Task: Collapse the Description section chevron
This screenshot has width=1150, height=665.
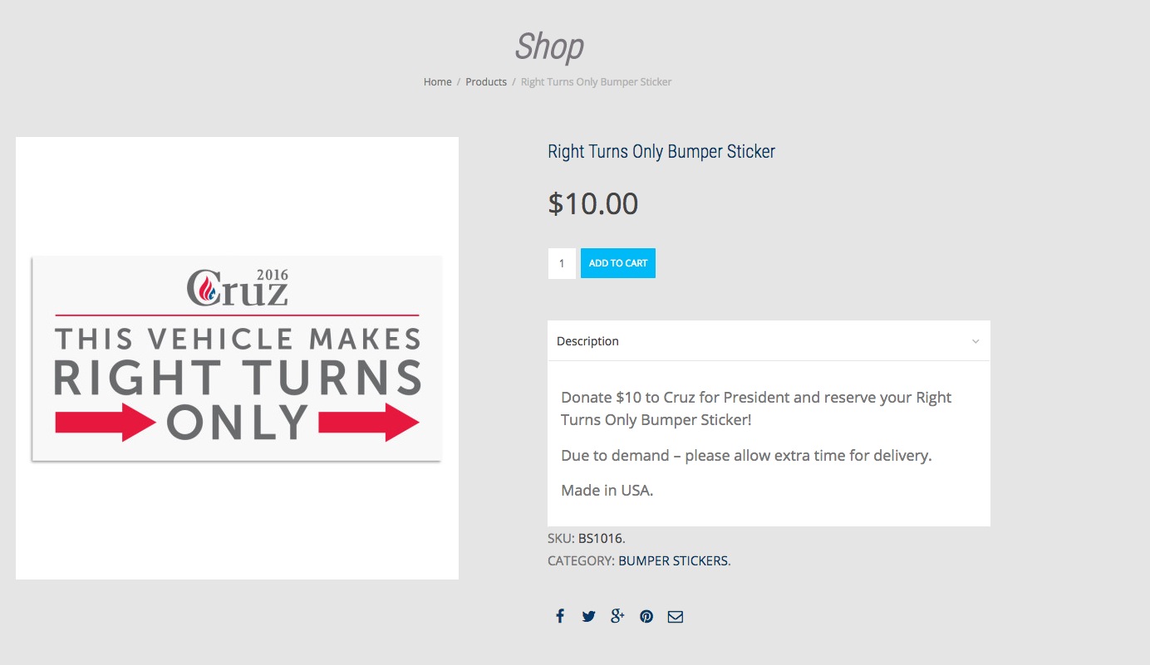Action: (x=976, y=341)
